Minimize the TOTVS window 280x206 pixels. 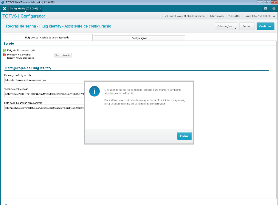click(260, 2)
